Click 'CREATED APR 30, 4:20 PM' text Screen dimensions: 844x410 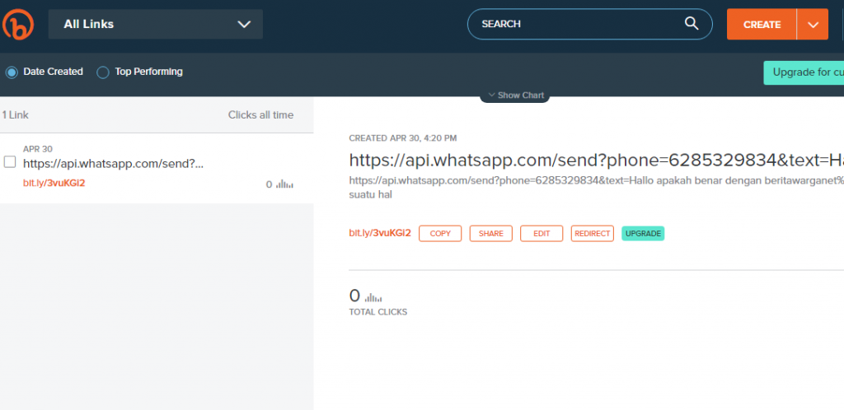pyautogui.click(x=402, y=138)
